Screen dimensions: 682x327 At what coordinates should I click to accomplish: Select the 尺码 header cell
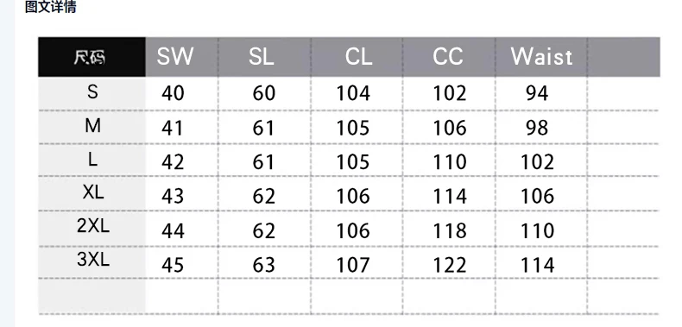point(92,57)
